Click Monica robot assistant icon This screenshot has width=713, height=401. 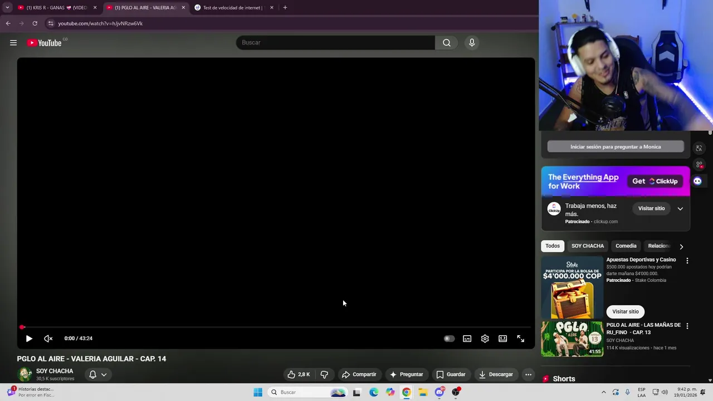coord(697,181)
